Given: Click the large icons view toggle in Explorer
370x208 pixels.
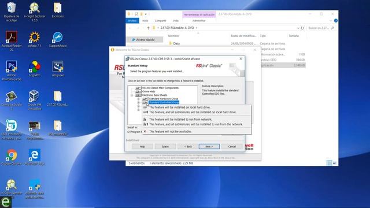Looking at the screenshot, I should (335, 163).
